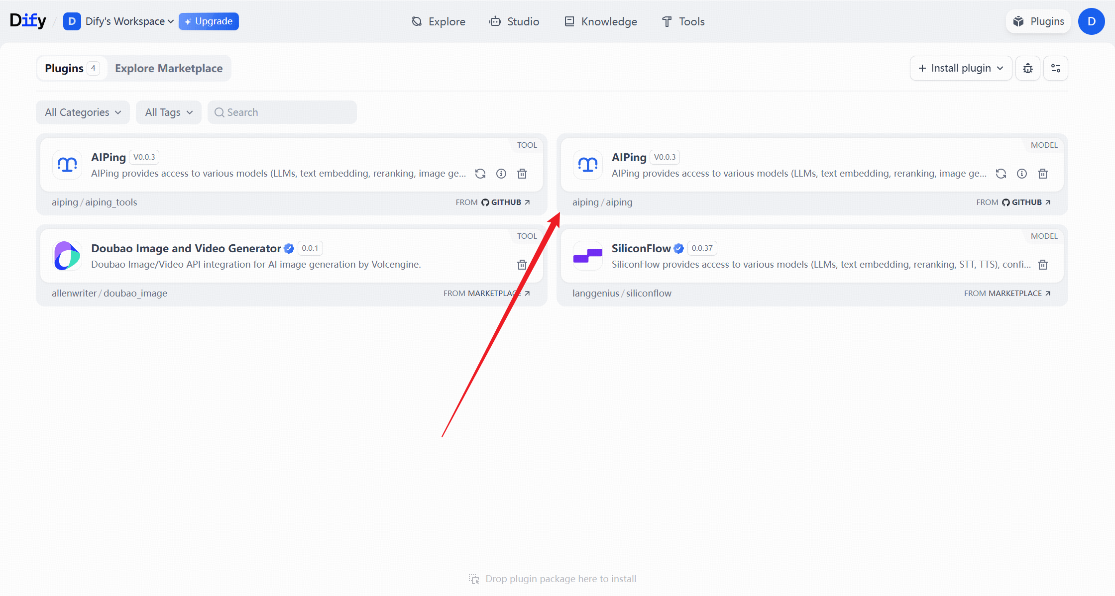The width and height of the screenshot is (1115, 596).
Task: Delete the SiliconFlow plugin
Action: (x=1042, y=265)
